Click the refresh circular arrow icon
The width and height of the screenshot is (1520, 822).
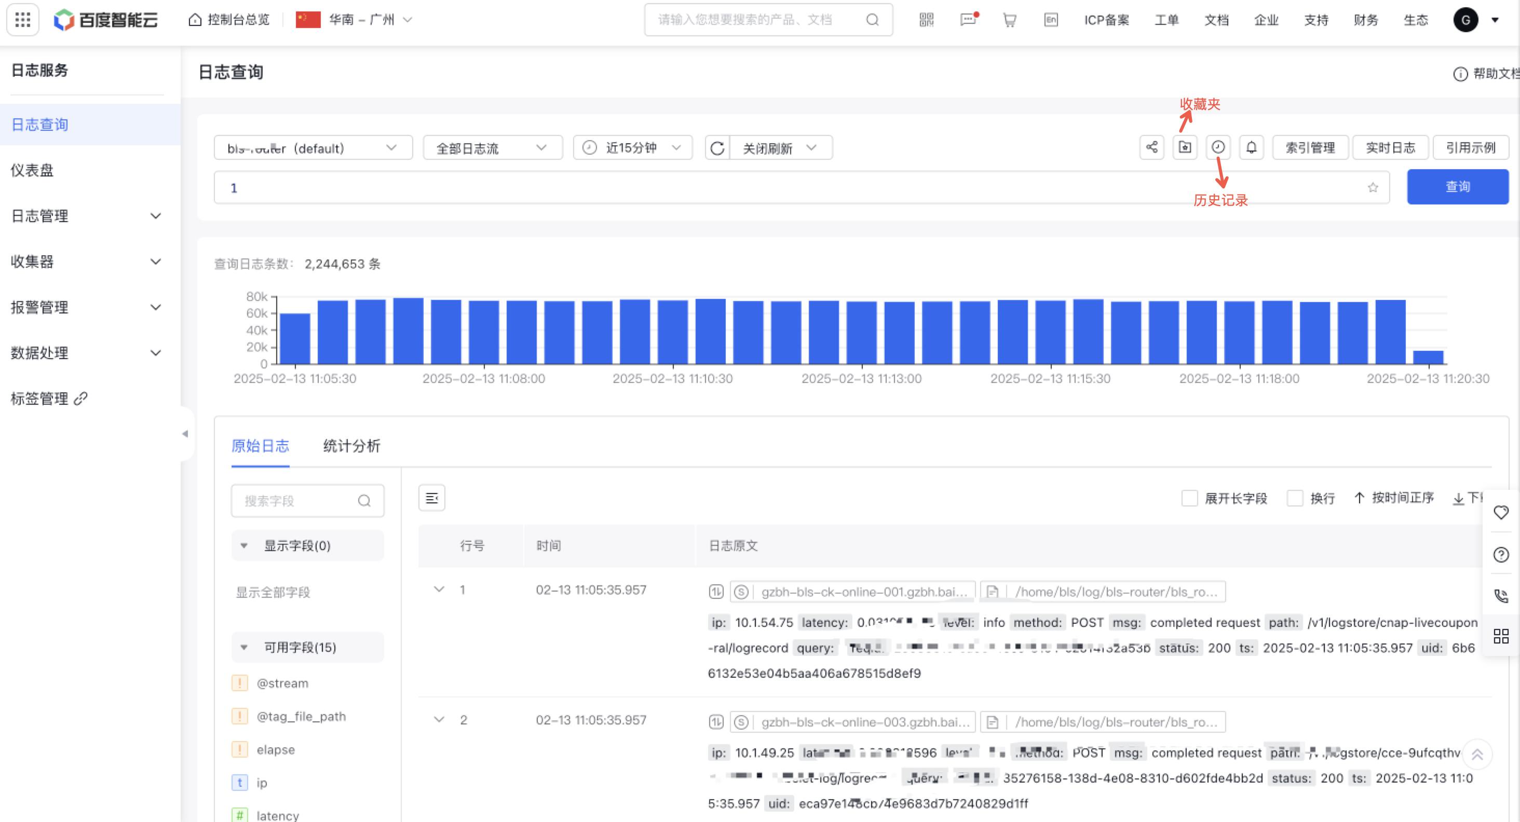(717, 148)
